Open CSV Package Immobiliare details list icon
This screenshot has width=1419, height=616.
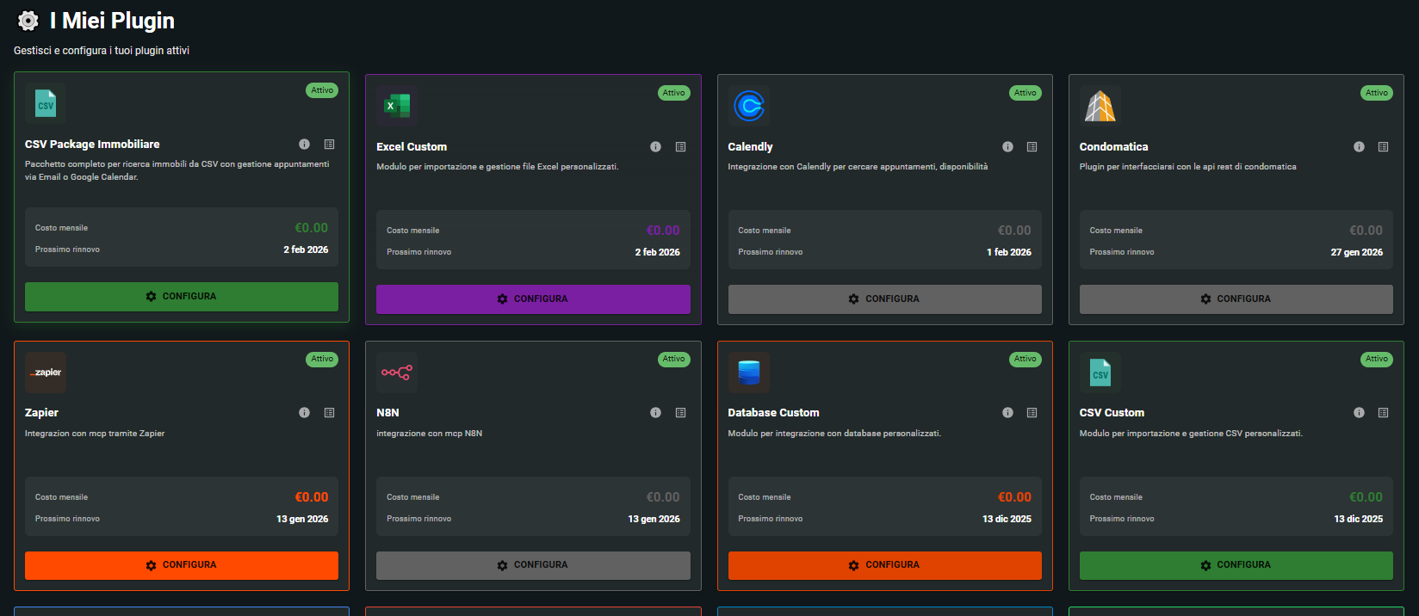[x=329, y=145]
